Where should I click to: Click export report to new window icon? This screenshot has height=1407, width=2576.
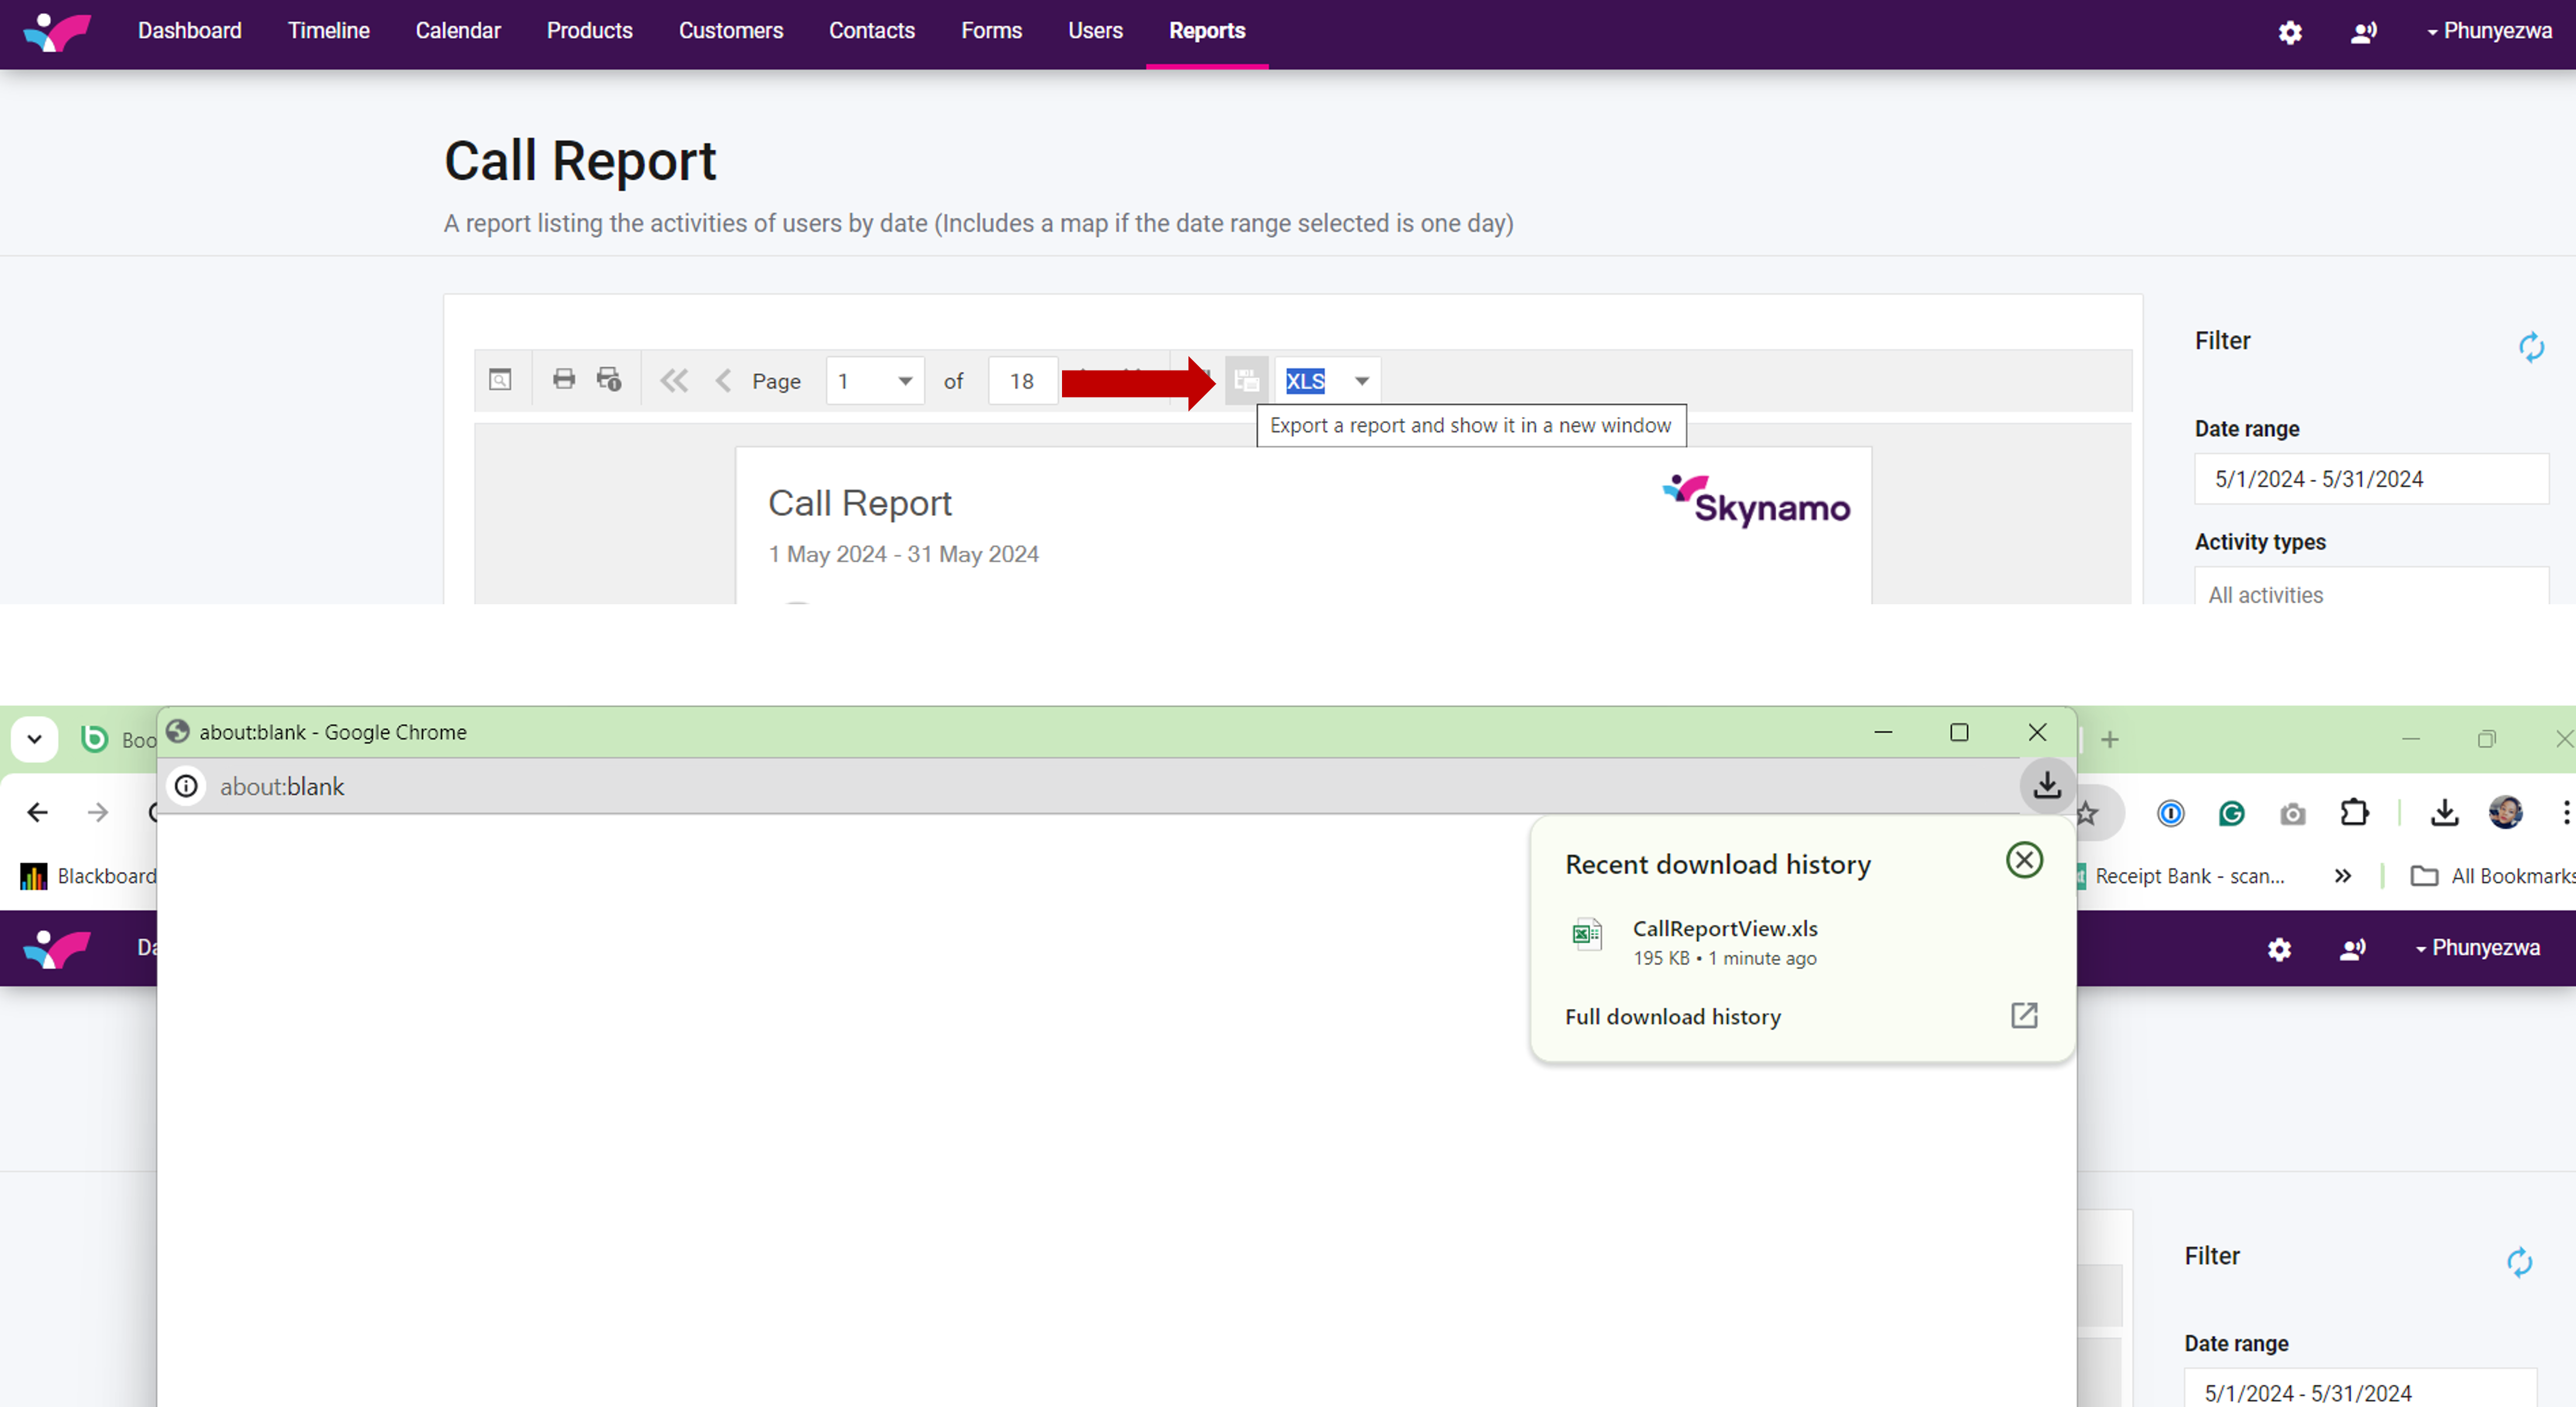pyautogui.click(x=1246, y=381)
